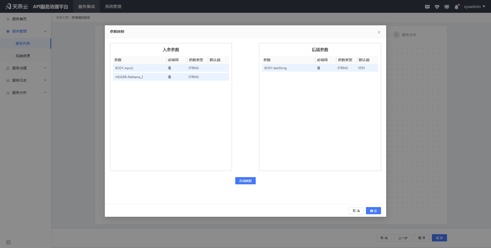Select the HEADER:fileName_2 parameter row
The height and width of the screenshot is (248, 491).
171,77
